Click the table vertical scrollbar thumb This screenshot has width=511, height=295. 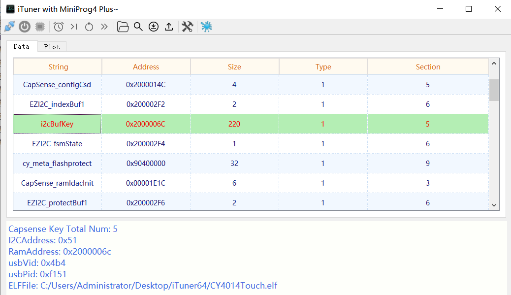(x=494, y=90)
